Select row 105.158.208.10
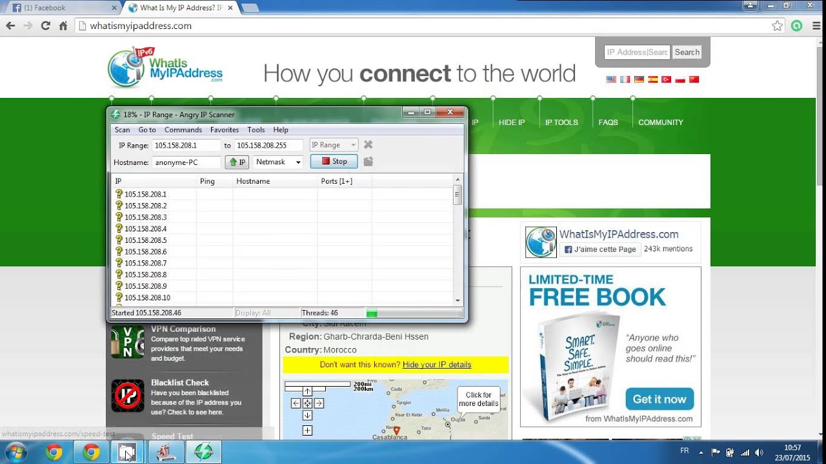Image resolution: width=826 pixels, height=464 pixels. pos(282,298)
